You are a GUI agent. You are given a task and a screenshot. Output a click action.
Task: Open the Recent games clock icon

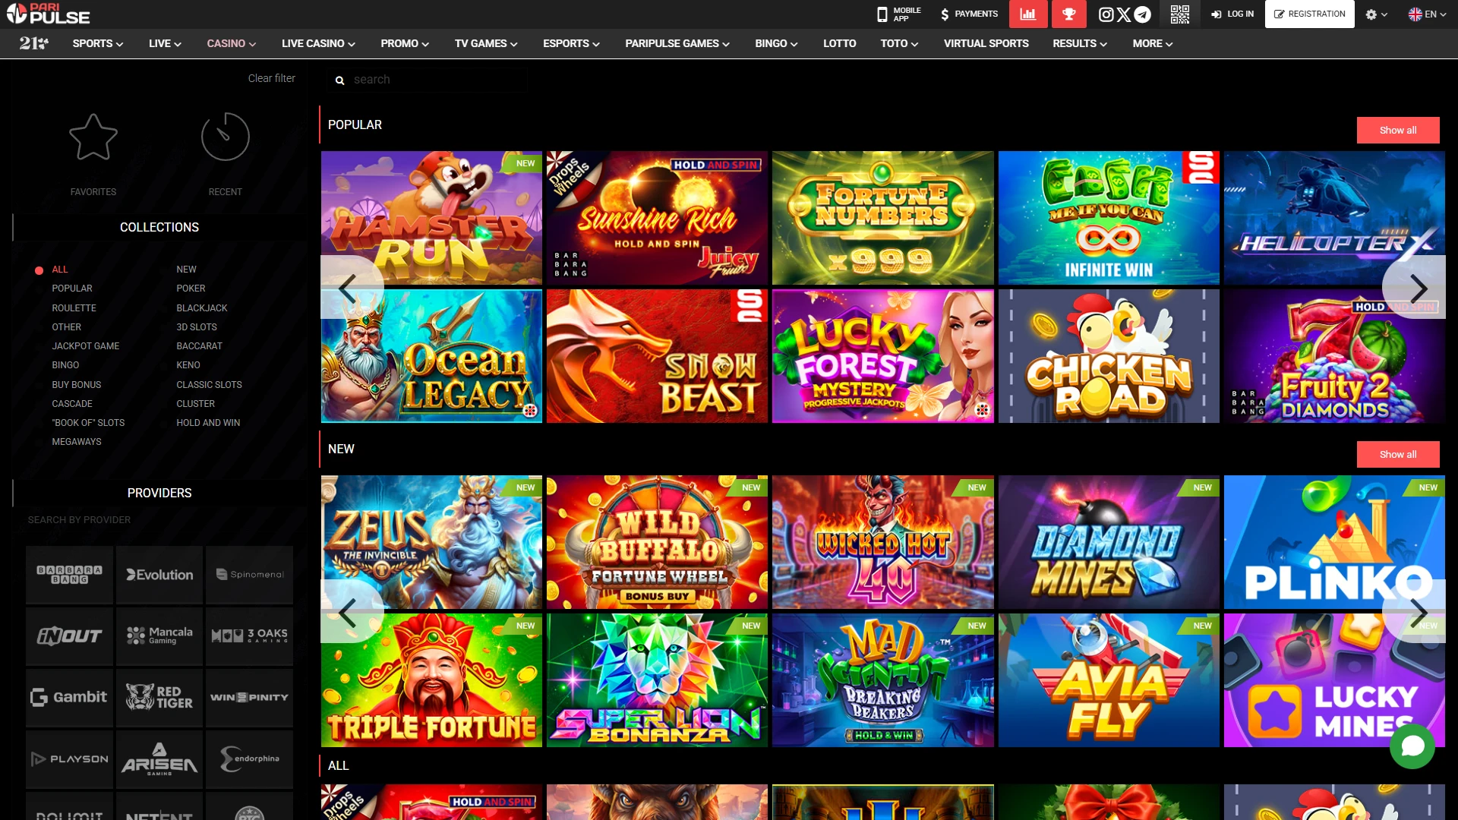coord(225,137)
